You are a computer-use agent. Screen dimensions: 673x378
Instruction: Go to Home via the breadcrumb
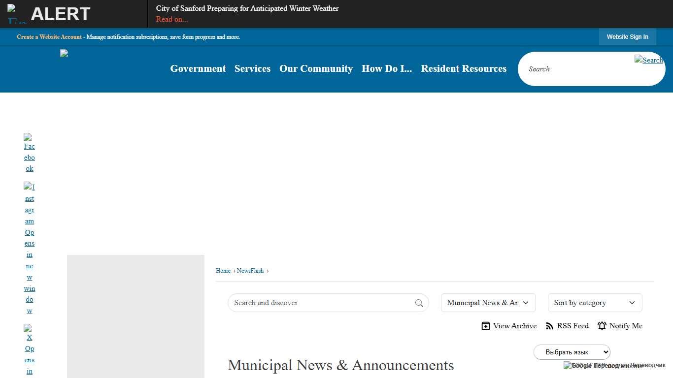click(223, 271)
